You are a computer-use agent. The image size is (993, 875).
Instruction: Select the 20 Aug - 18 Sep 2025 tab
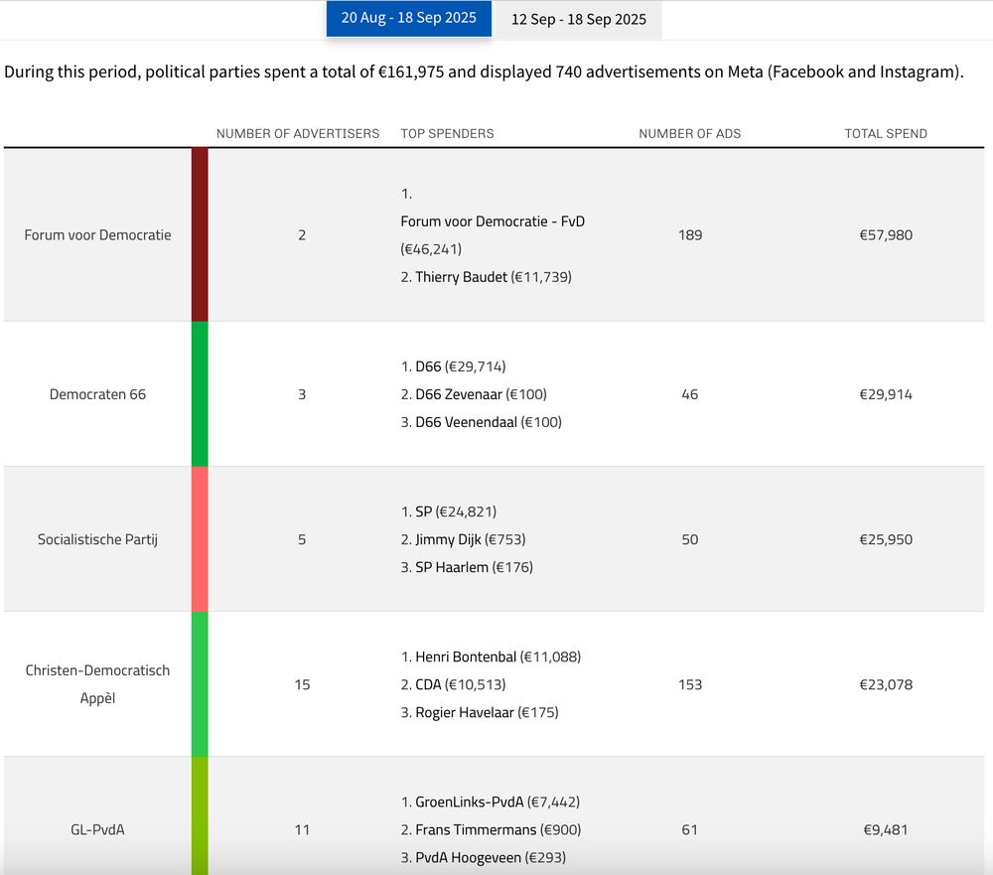tap(408, 19)
